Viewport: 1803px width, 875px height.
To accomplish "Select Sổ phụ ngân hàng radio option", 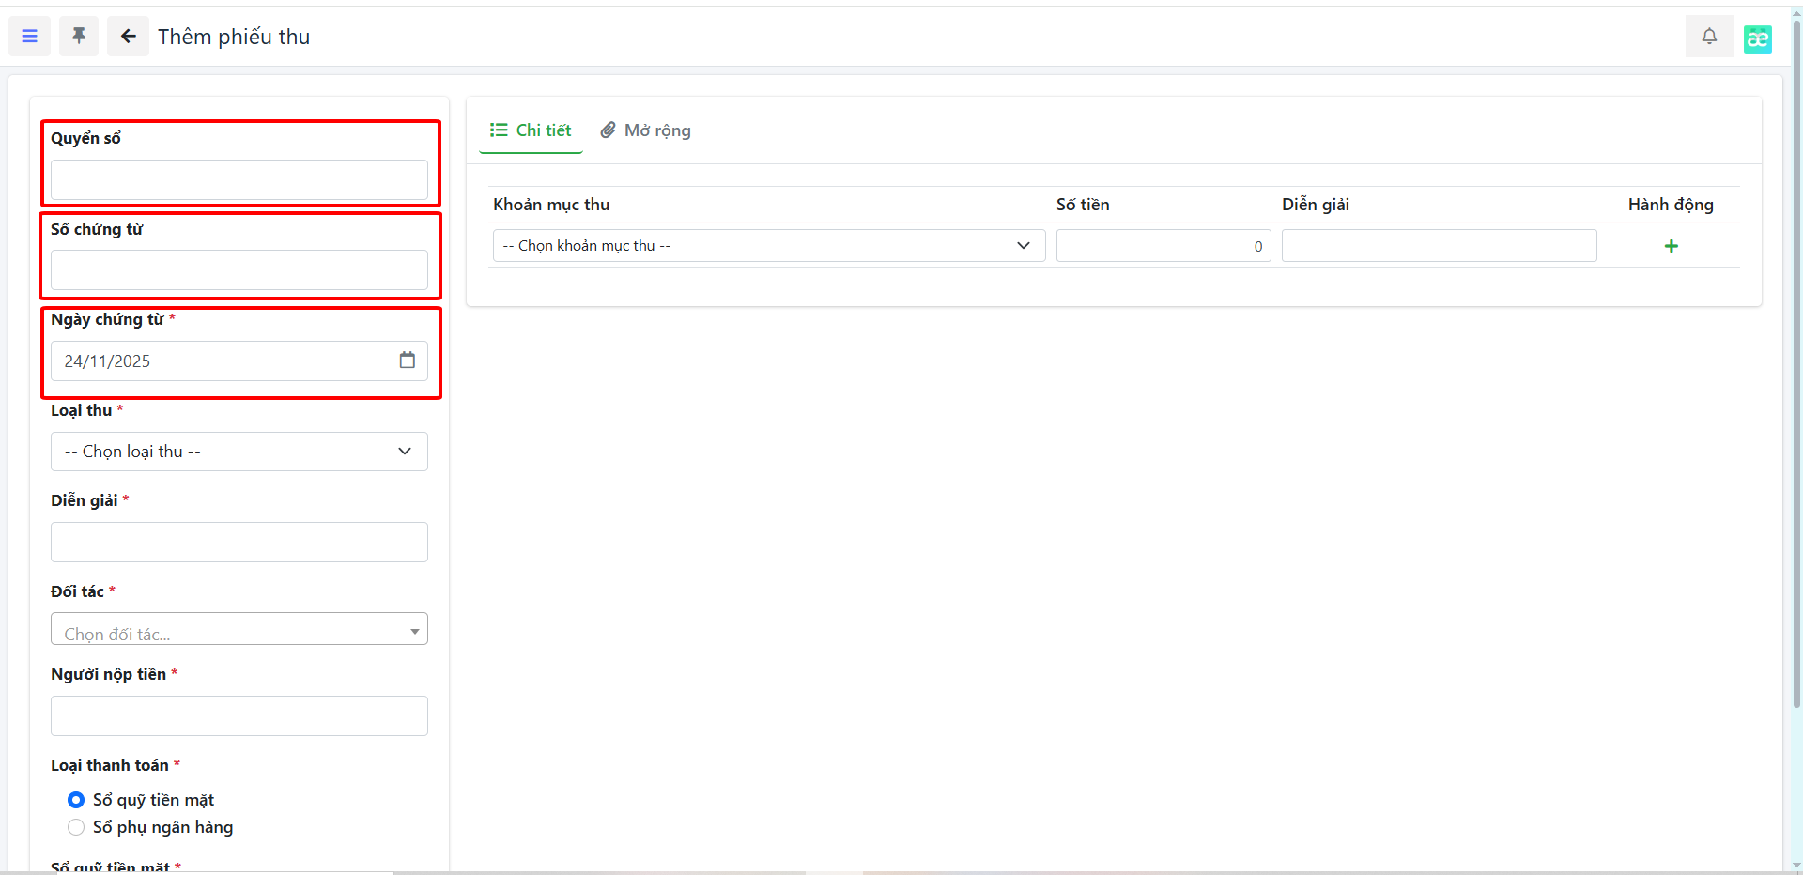I will click(x=76, y=827).
